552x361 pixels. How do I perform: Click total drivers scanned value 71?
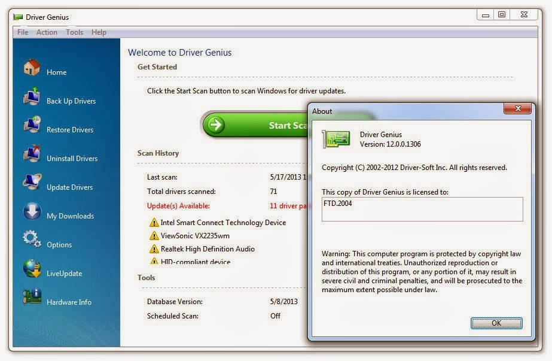coord(273,192)
